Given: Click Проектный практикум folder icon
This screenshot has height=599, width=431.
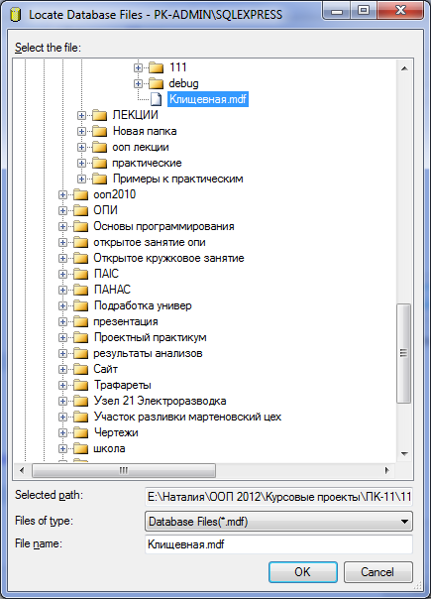Looking at the screenshot, I should [80, 338].
